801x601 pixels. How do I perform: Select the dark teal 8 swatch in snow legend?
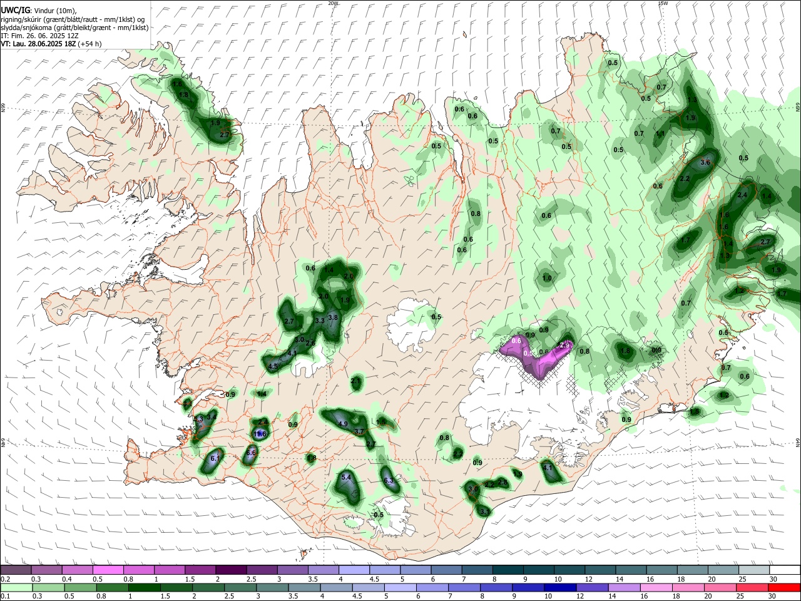(508, 570)
